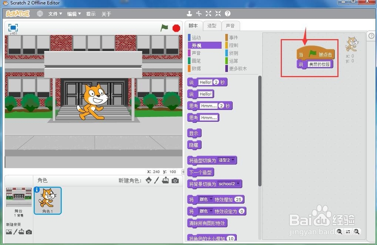This screenshot has width=377, height=245.
Task: Select the 声音 block category
Action: (x=205, y=53)
